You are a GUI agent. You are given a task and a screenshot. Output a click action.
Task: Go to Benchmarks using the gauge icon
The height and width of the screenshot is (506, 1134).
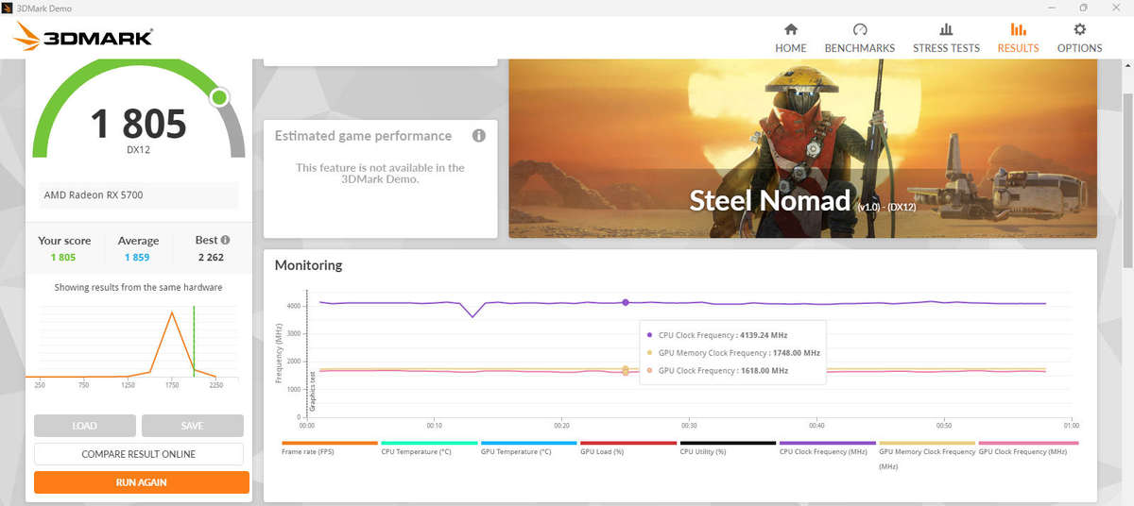tap(860, 30)
